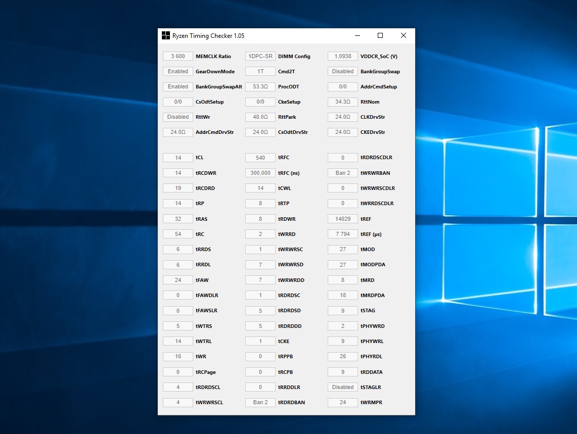Click the tRDWR label text
Image resolution: width=577 pixels, height=434 pixels.
point(287,219)
